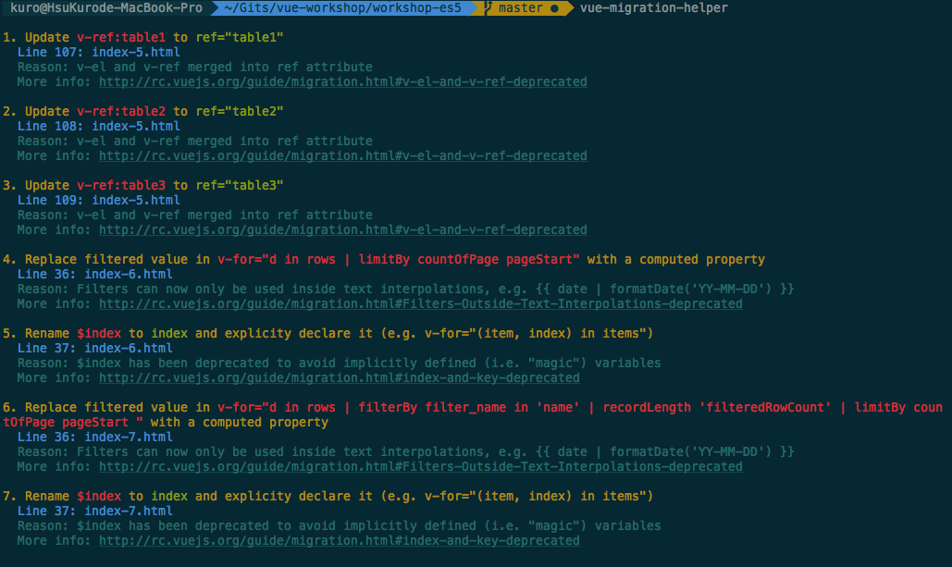Click the Line 37 index-7.html reference

click(x=95, y=512)
